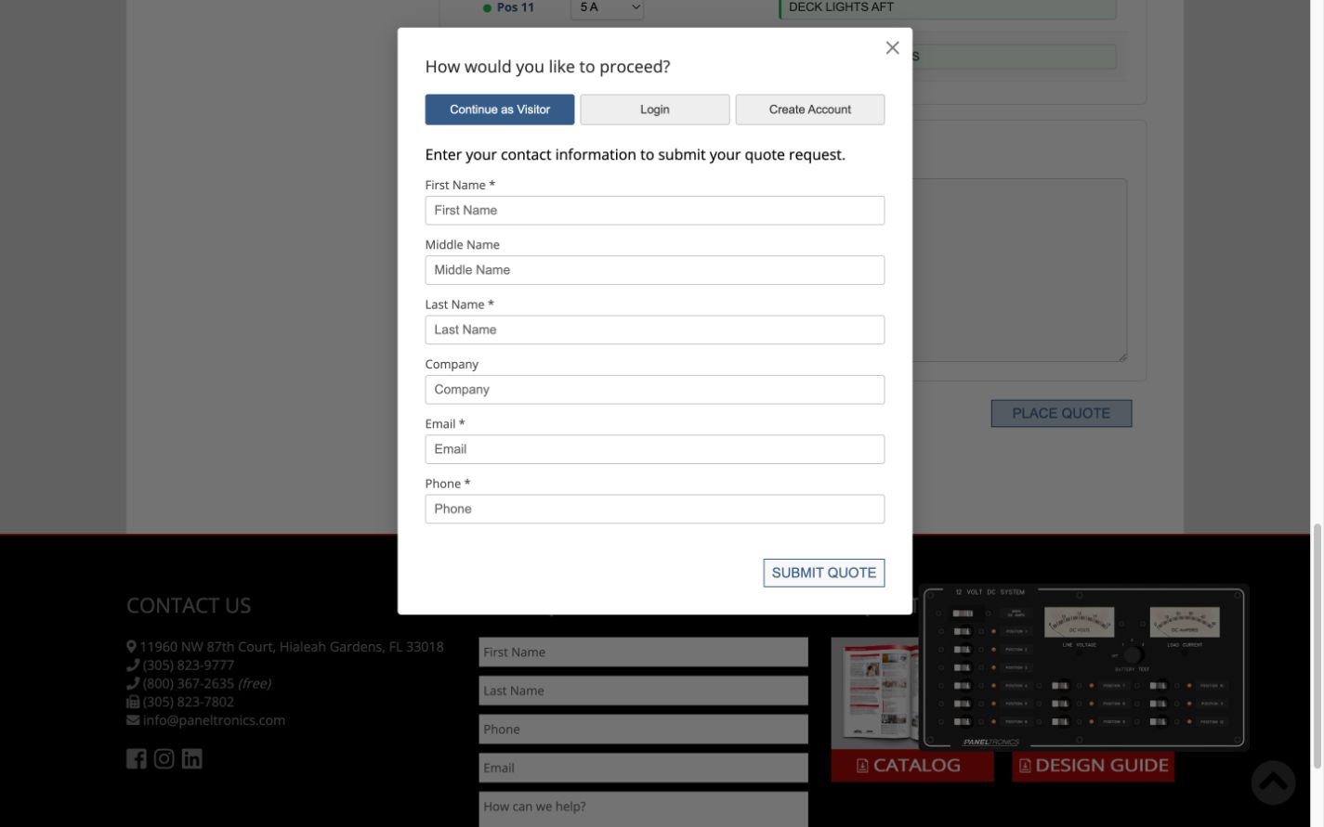Open the Instagram icon in footer
Screen dimensions: 1324x827
click(x=164, y=758)
